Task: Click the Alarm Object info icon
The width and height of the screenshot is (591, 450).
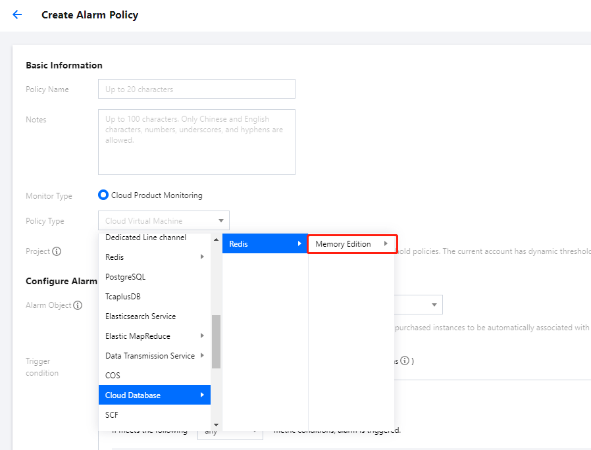Action: click(x=78, y=305)
